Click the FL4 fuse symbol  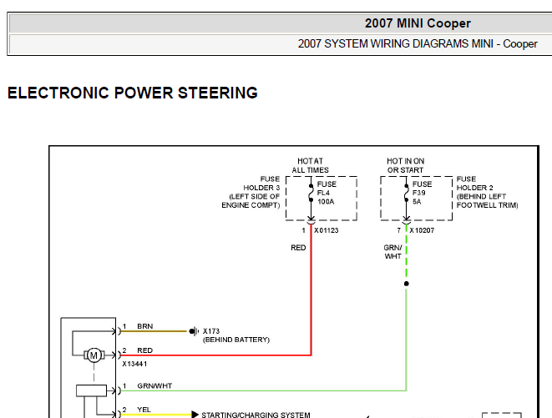(x=311, y=193)
